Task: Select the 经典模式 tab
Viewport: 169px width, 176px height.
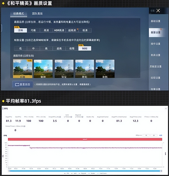Action: click(x=19, y=14)
